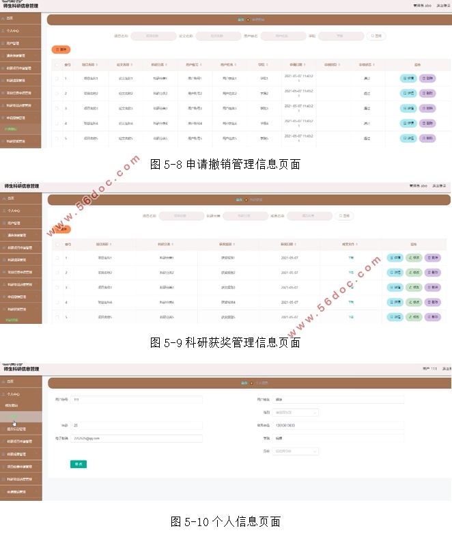Viewport: 452px width, 535px height.
Task: Expand 个人中心 chevron in Figure 5-8 sidebar
Action: click(36, 31)
